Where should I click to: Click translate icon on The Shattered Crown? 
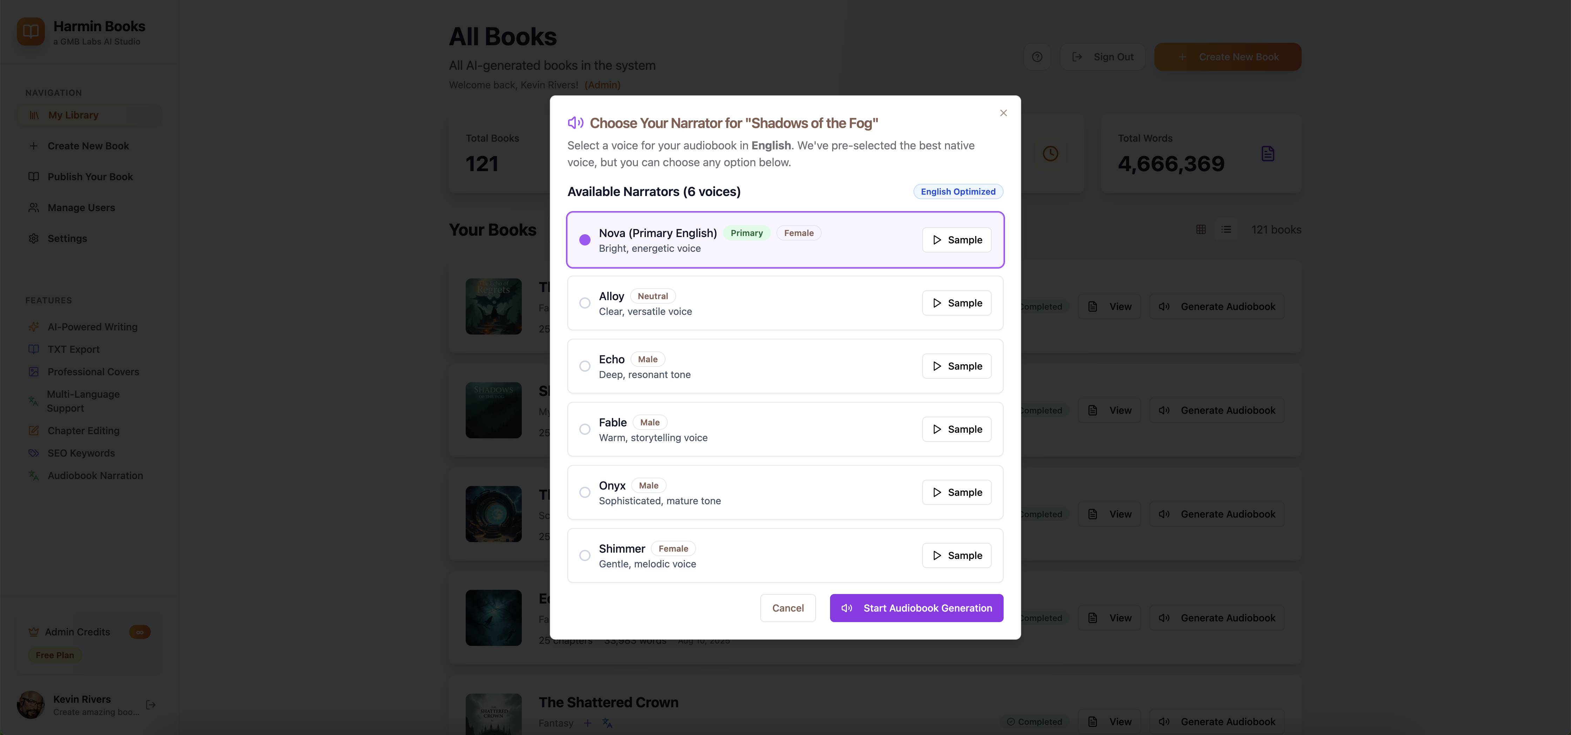pyautogui.click(x=607, y=723)
